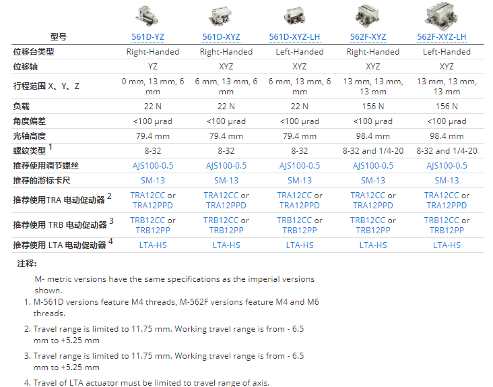Image resolution: width=493 pixels, height=387 pixels.
Task: Click AJS100-0.5 link in 562F-XYZ column
Action: point(373,166)
